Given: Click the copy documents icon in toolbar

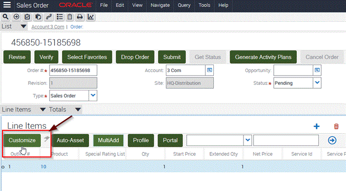Looking at the screenshot, I should point(38,17).
